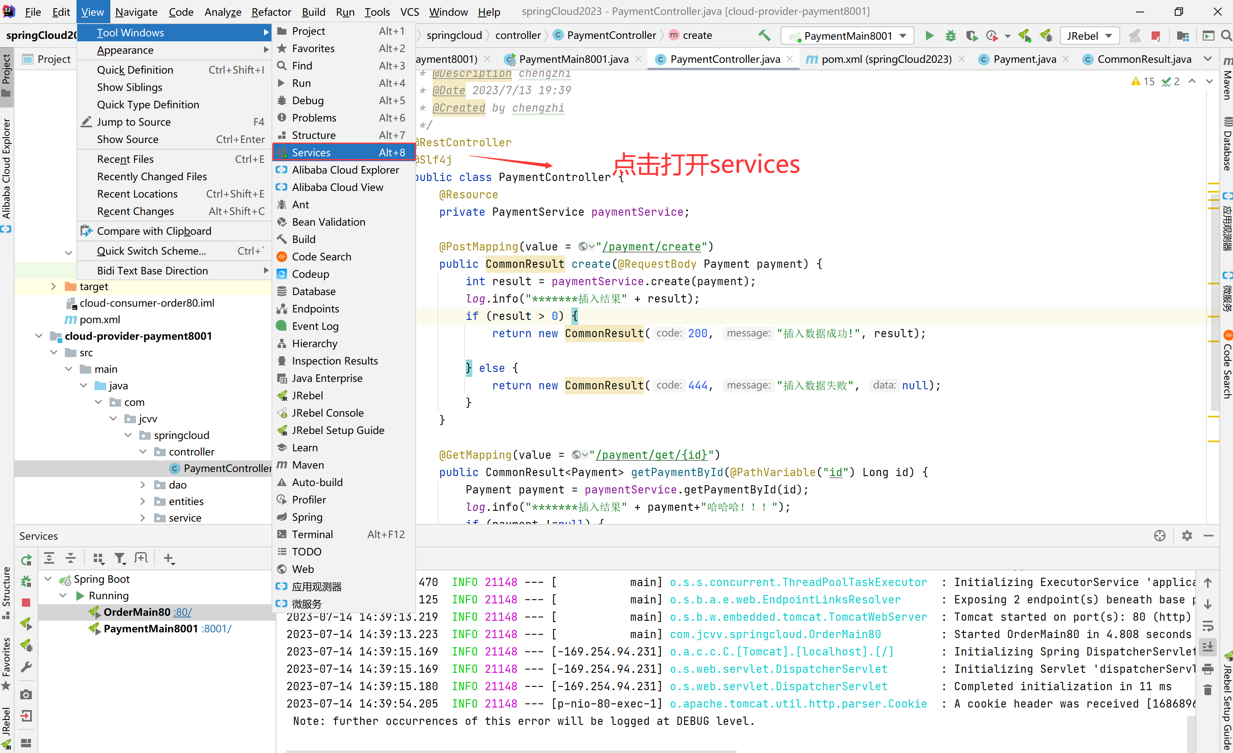Hide the Services panel with minus icon

click(1209, 535)
